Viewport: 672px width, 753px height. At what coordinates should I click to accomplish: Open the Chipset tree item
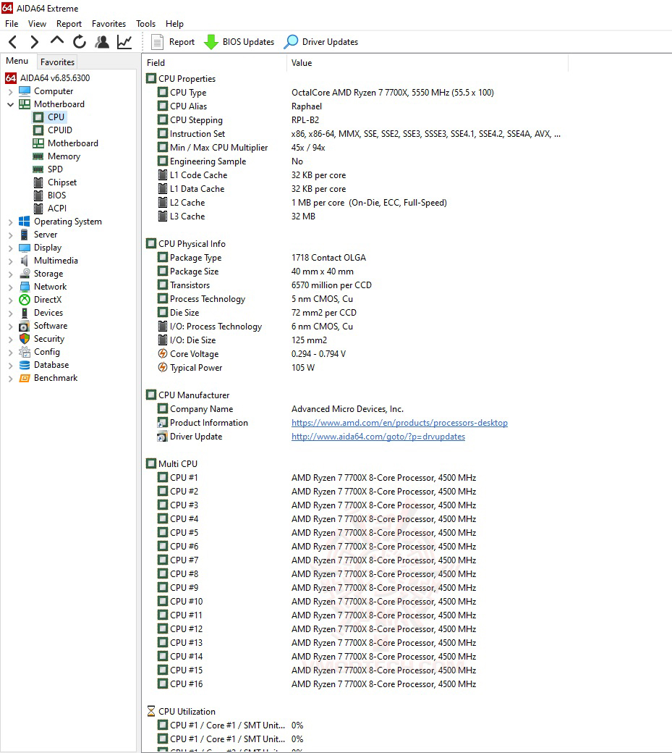[55, 182]
